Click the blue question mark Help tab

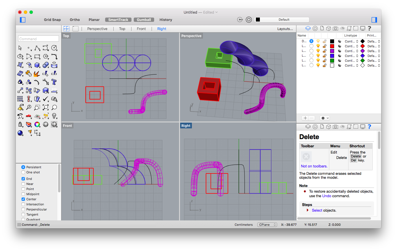click(369, 127)
